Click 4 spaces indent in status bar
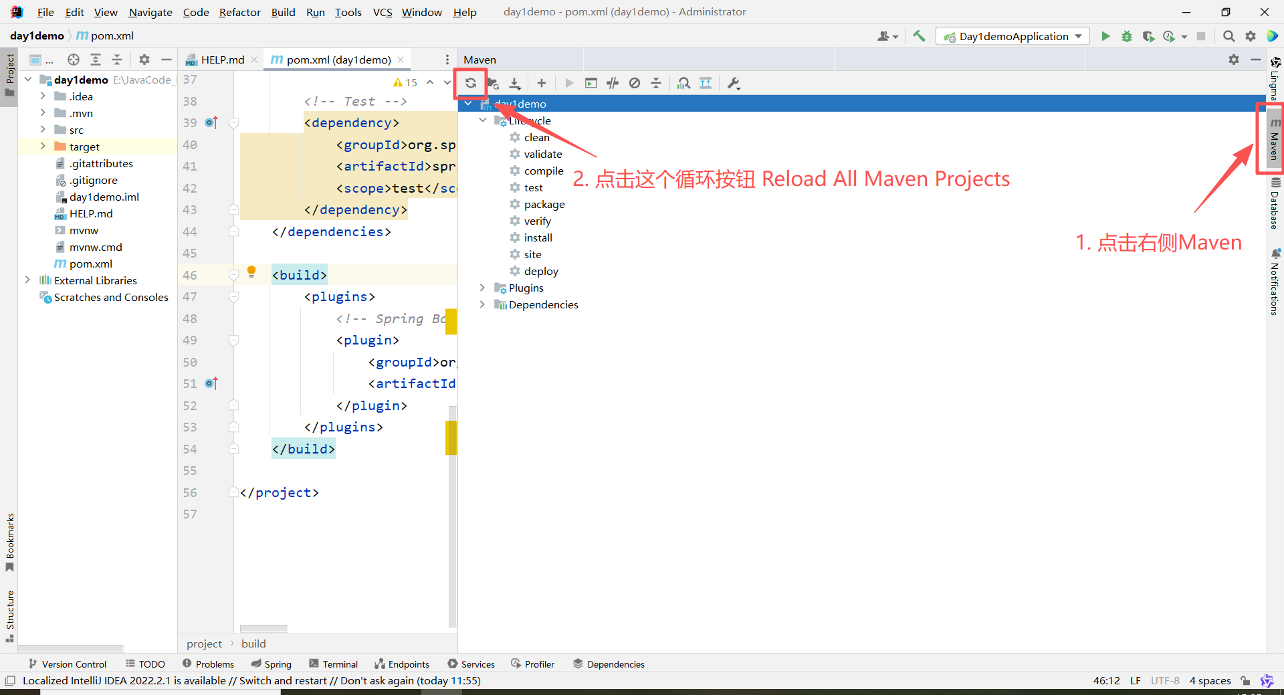 [1210, 680]
